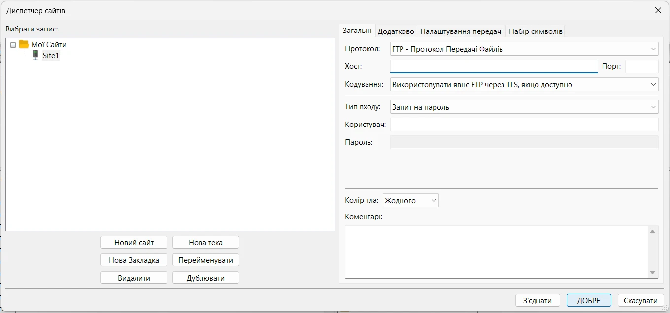Switch to the Додатково tab

pos(396,31)
